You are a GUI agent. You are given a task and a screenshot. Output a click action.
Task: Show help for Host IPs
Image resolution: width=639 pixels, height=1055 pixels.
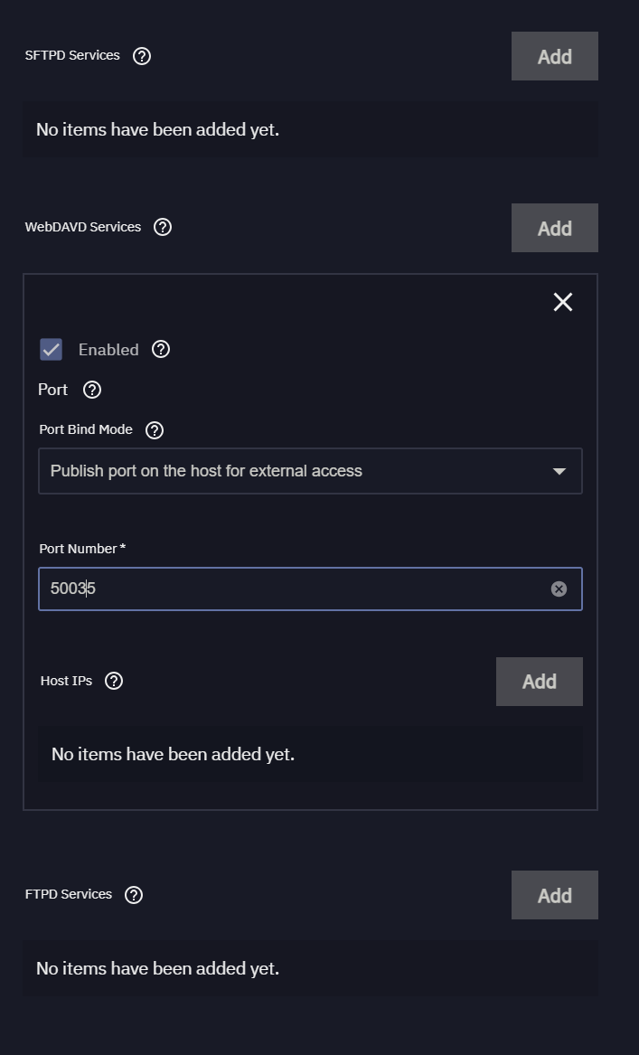click(114, 681)
